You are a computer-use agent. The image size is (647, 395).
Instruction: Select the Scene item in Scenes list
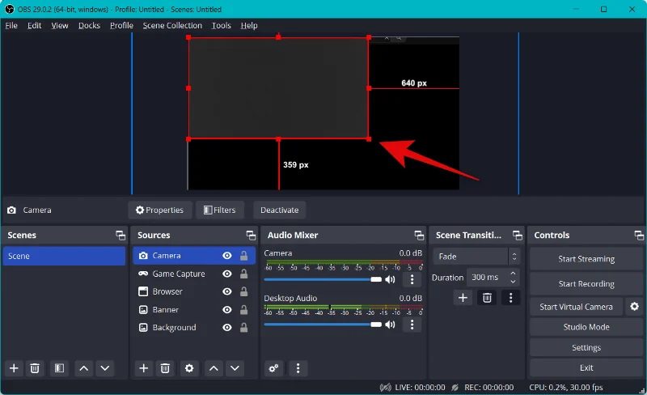click(x=65, y=256)
